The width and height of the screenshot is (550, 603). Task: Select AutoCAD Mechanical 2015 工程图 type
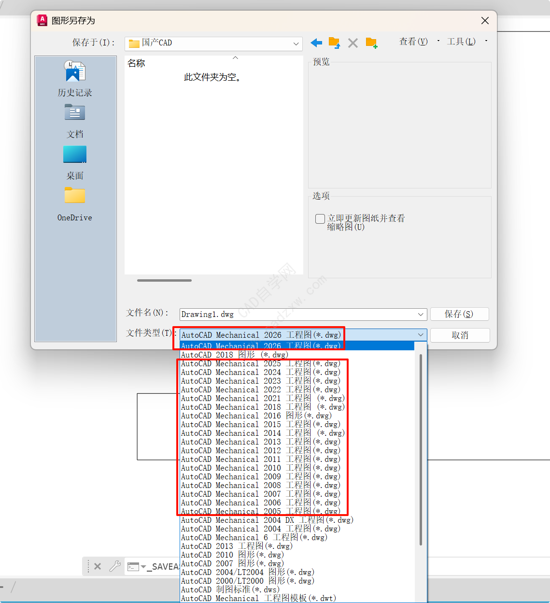tap(297, 424)
